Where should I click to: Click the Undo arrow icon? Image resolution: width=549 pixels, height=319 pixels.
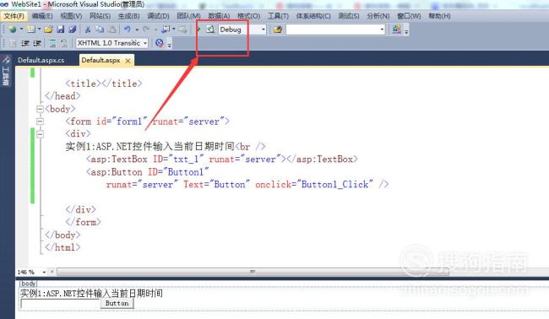click(127, 30)
